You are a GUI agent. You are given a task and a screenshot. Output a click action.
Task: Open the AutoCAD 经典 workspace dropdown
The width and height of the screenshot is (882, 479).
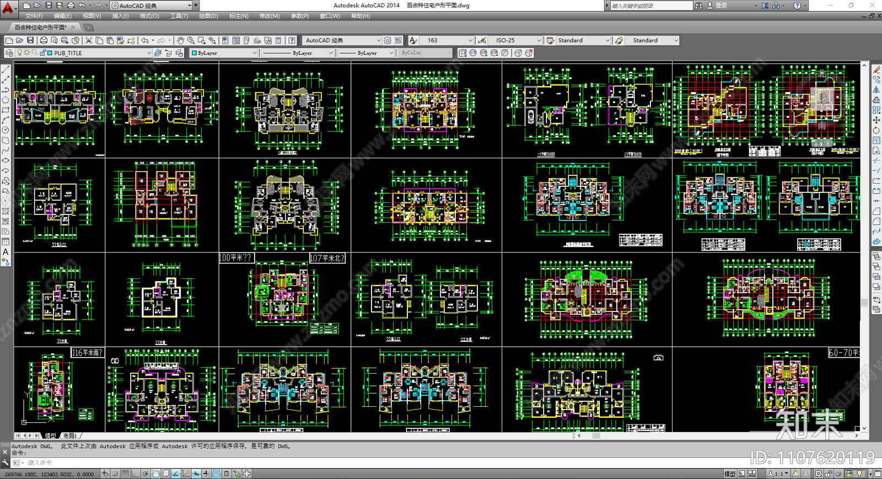[378, 40]
